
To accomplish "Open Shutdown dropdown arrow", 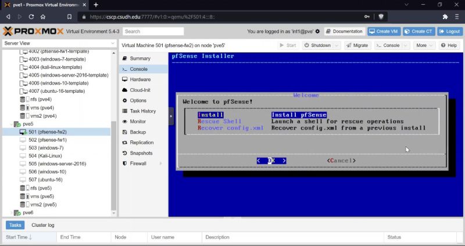I will click(x=337, y=45).
